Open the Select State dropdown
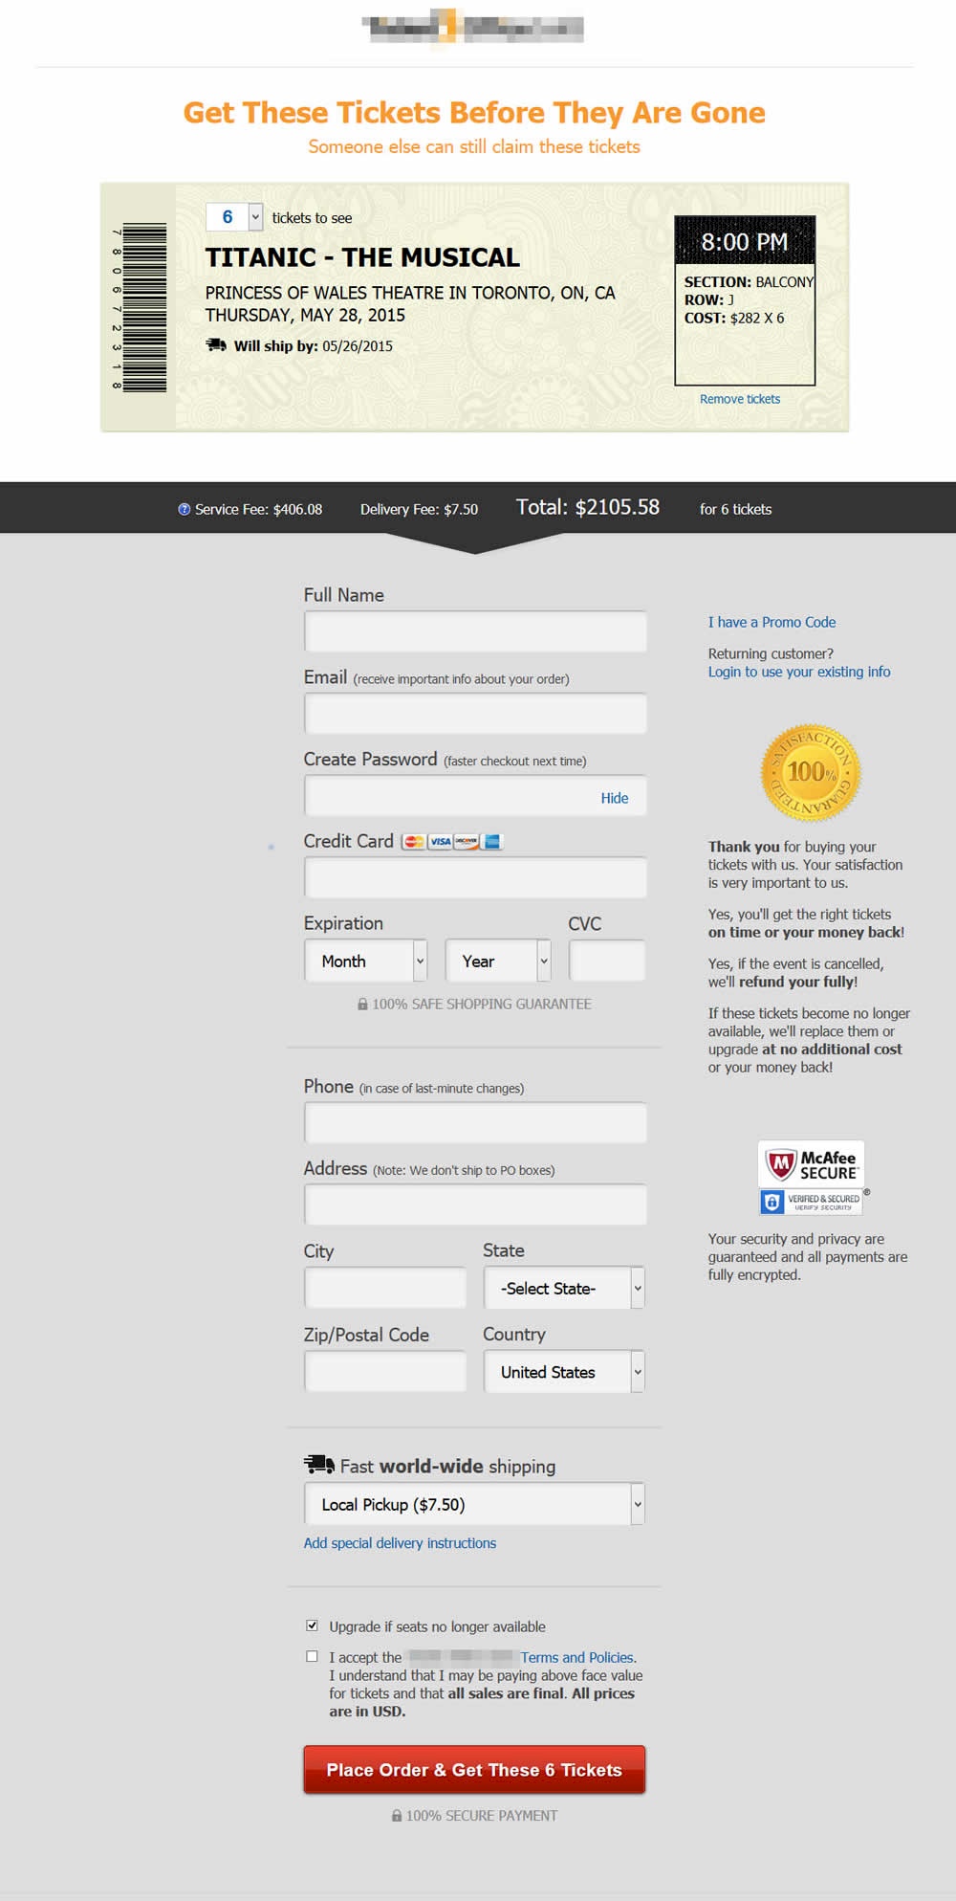 563,1288
